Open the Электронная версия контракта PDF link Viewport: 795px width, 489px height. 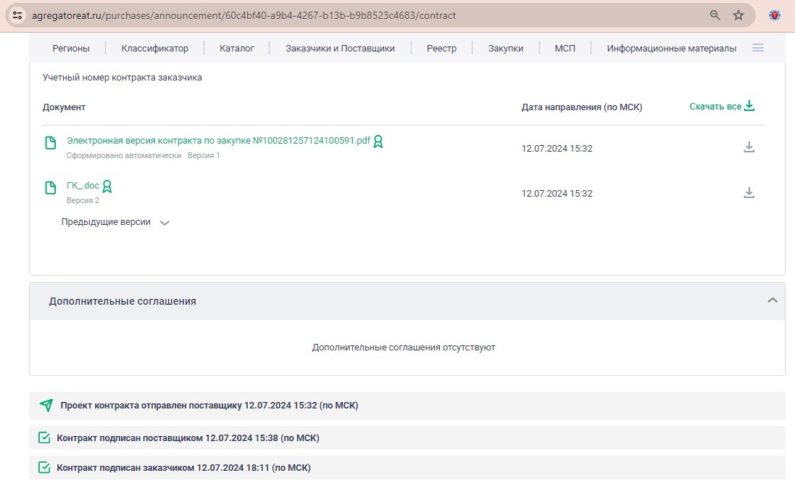tap(218, 141)
